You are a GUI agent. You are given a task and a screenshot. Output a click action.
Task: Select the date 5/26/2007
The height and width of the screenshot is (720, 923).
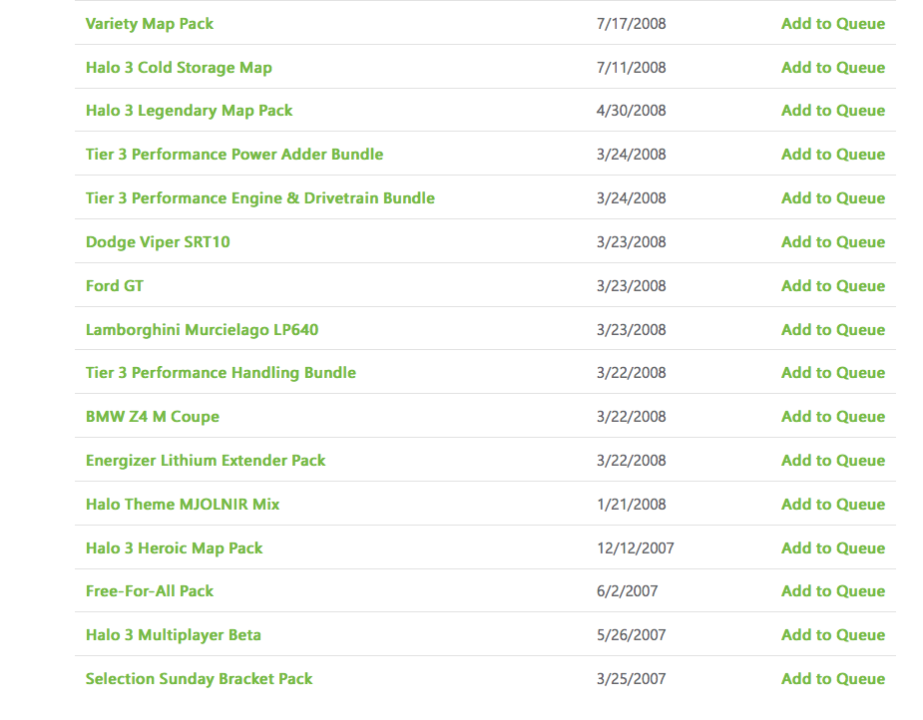point(631,635)
